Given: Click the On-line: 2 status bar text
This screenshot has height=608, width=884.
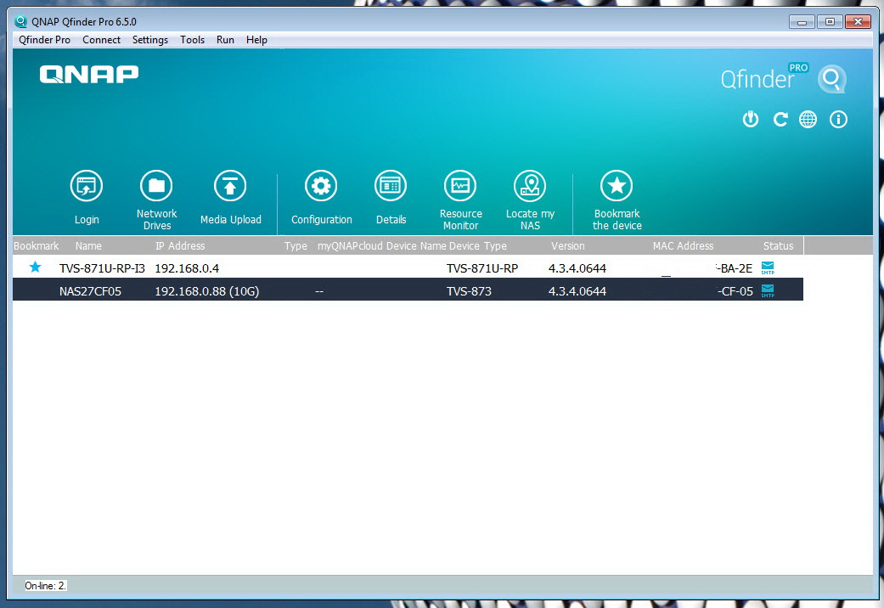Looking at the screenshot, I should pos(45,585).
